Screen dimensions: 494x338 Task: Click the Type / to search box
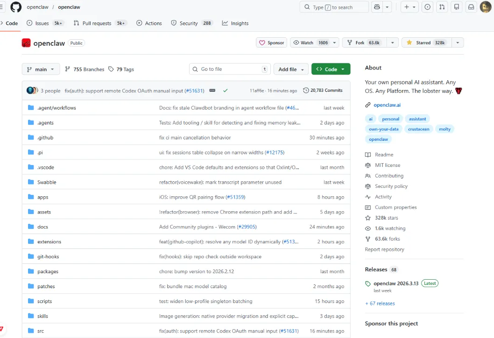click(x=334, y=7)
